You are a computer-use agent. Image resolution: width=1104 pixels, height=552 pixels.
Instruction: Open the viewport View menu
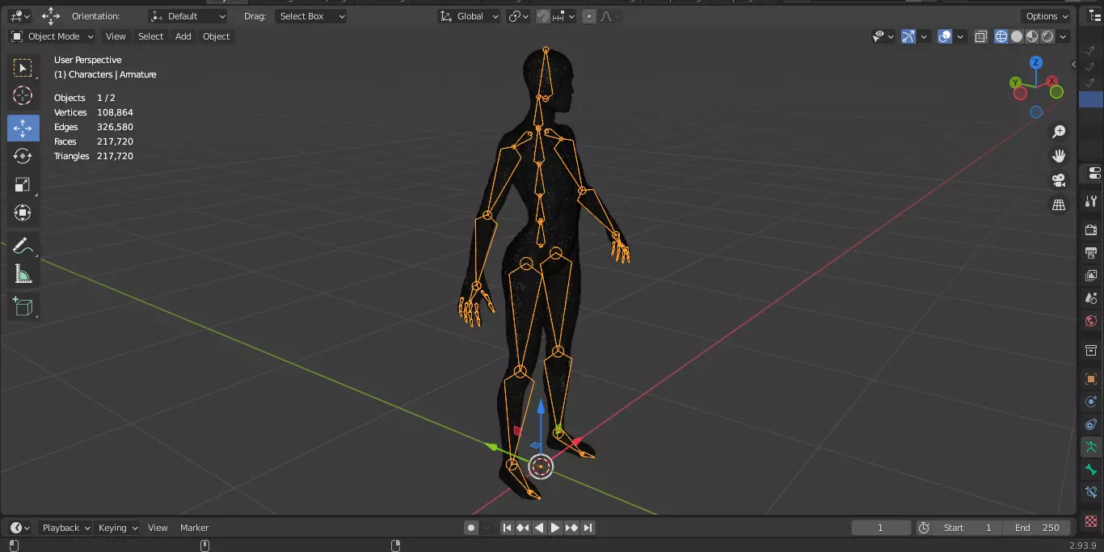point(116,36)
